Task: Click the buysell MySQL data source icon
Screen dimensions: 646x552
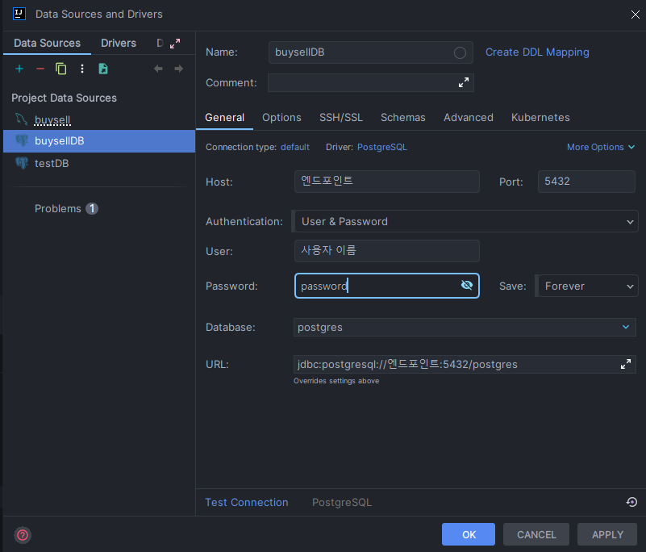Action: point(22,119)
